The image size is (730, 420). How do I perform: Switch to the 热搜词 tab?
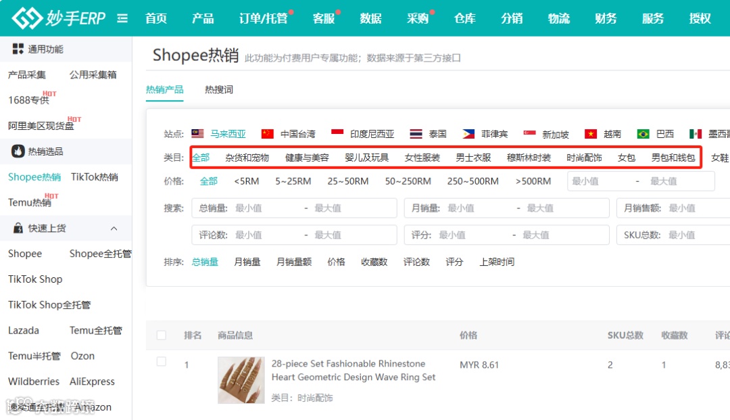click(219, 89)
